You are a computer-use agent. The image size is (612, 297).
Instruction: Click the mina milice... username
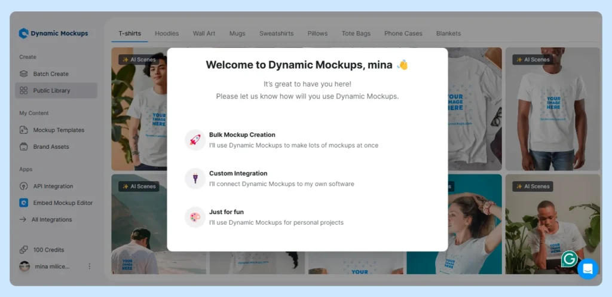(x=53, y=267)
